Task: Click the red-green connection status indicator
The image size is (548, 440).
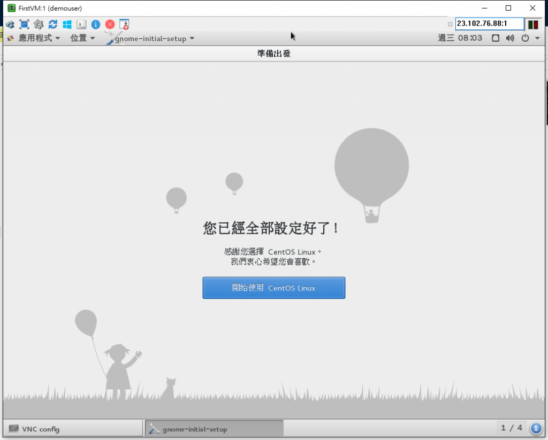Action: point(534,25)
